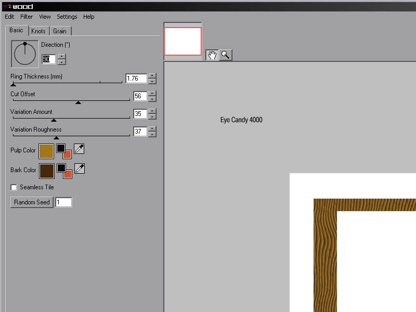Open the Settings menu
Screen dimensions: 416x312
click(67, 17)
